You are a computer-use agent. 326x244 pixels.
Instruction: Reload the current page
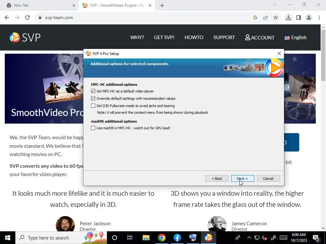point(27,18)
